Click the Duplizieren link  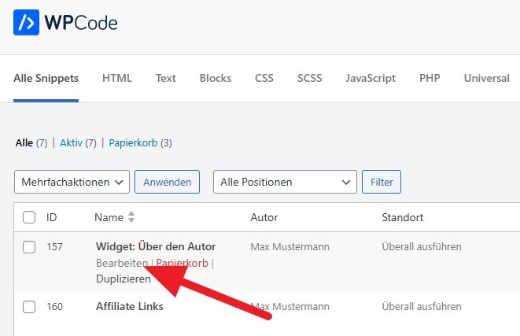124,279
